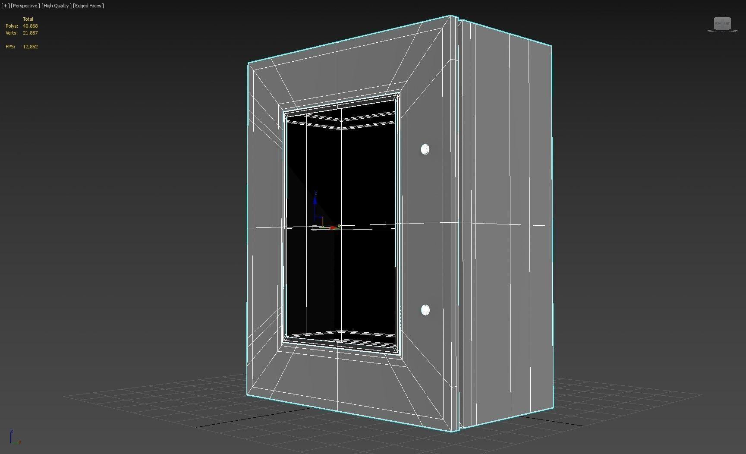Open the [Perspective] point-of-view menu
Screen dimensions: 746x454
pyautogui.click(x=25, y=6)
